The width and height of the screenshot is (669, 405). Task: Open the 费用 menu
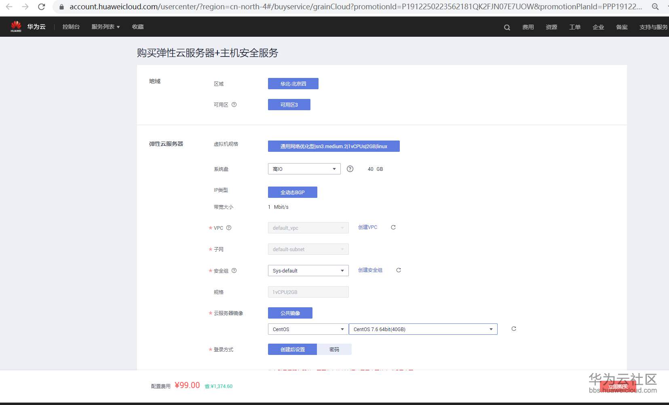coord(528,27)
